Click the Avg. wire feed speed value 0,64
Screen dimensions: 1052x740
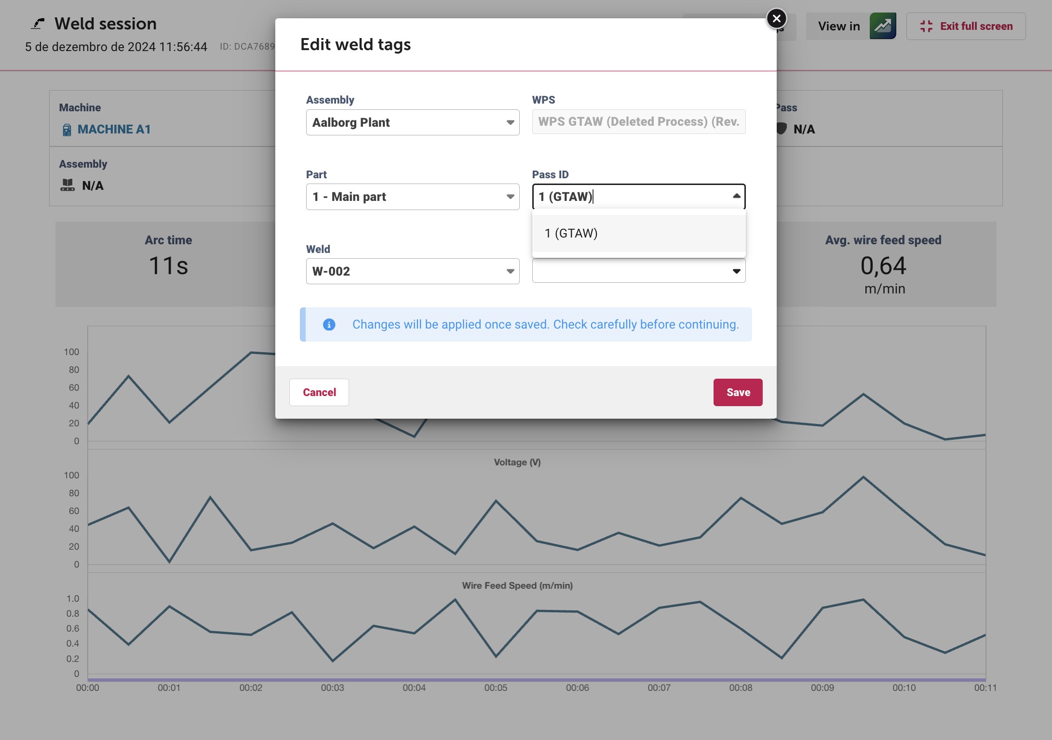883,266
